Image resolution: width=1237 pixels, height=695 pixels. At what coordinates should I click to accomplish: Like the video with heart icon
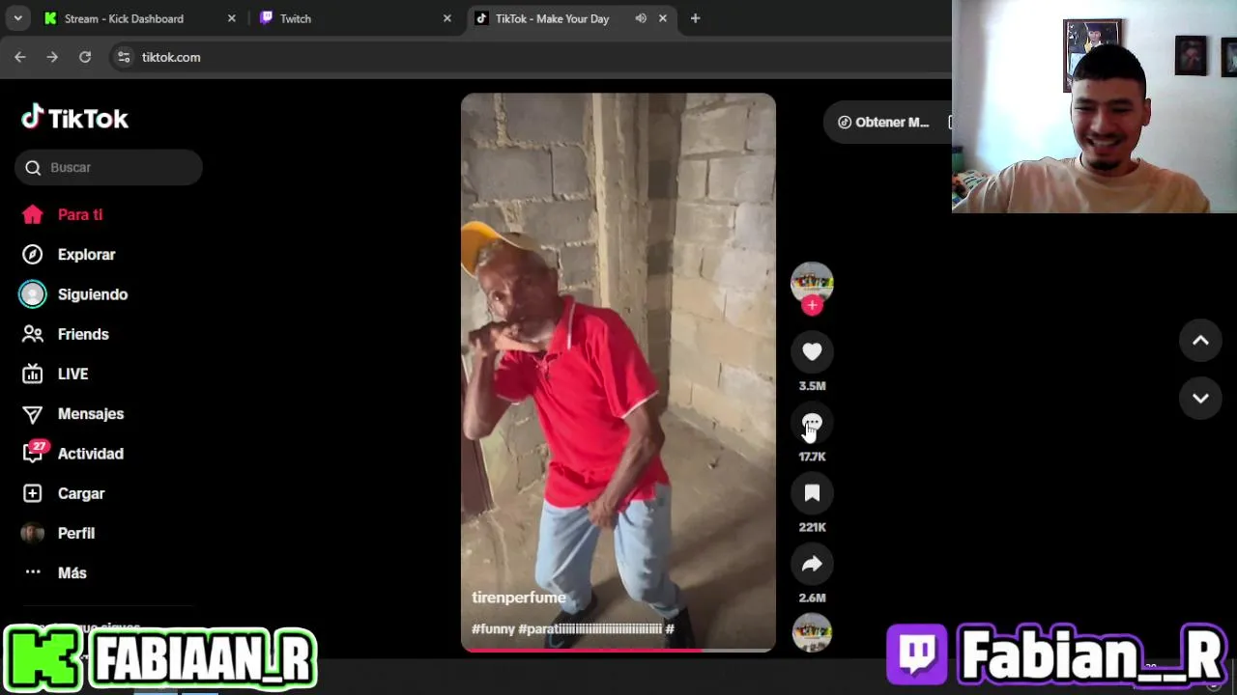point(812,352)
